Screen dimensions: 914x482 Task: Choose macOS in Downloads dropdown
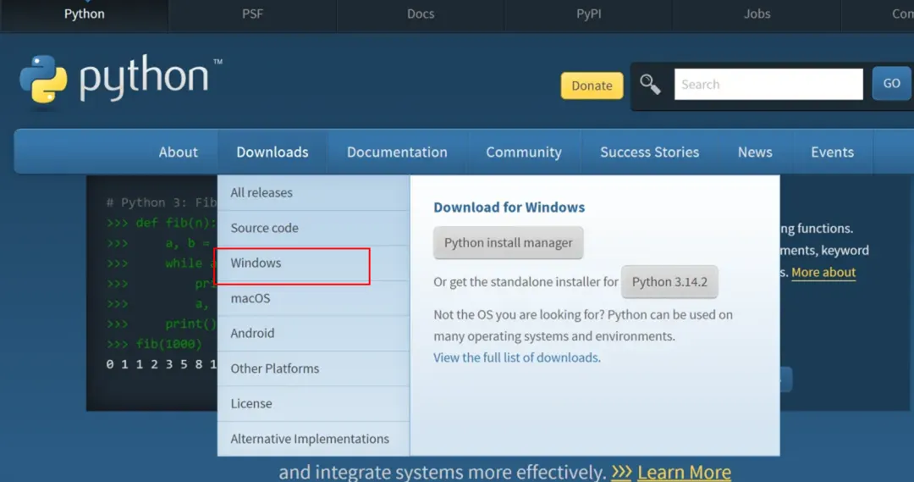tap(314, 298)
